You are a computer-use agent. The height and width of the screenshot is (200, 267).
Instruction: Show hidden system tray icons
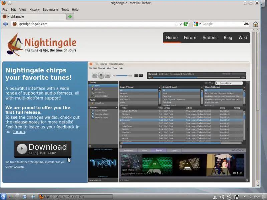click(x=244, y=197)
